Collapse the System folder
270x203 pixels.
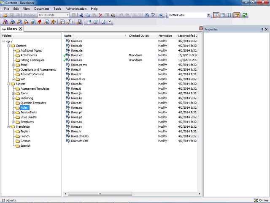8,84
